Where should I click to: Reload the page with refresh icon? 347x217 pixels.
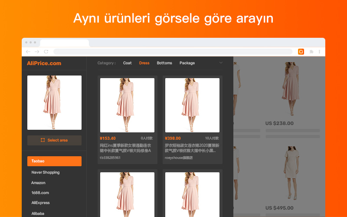pyautogui.click(x=46, y=52)
